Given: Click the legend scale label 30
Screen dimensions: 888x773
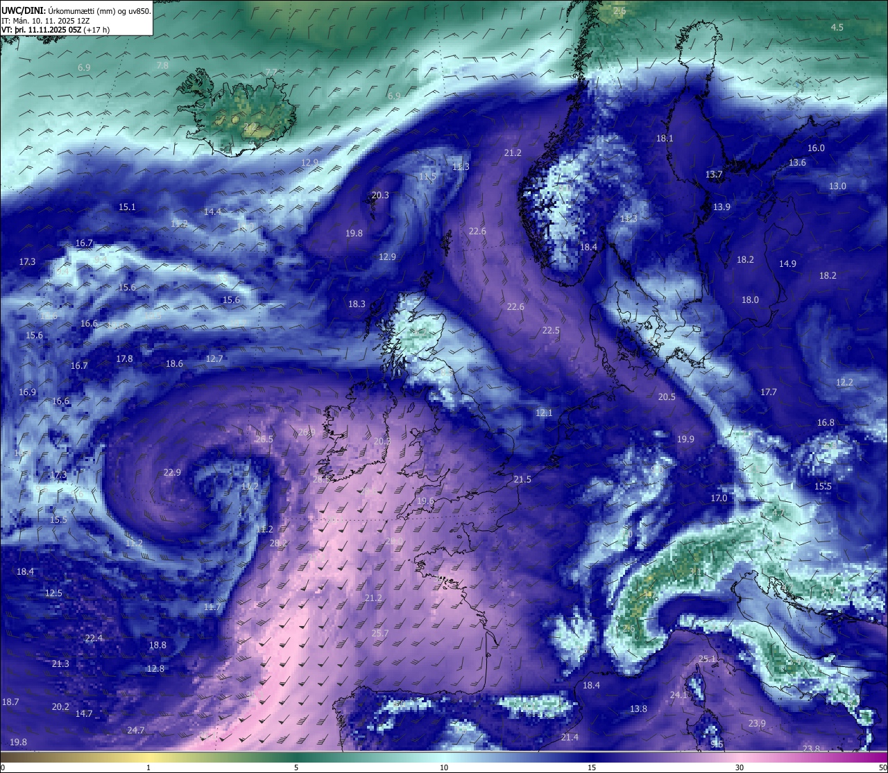Looking at the screenshot, I should (740, 767).
